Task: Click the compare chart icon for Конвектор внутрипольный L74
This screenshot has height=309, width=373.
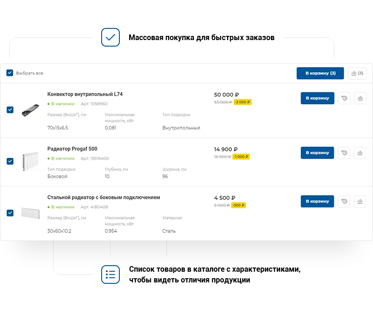Action: click(x=360, y=98)
